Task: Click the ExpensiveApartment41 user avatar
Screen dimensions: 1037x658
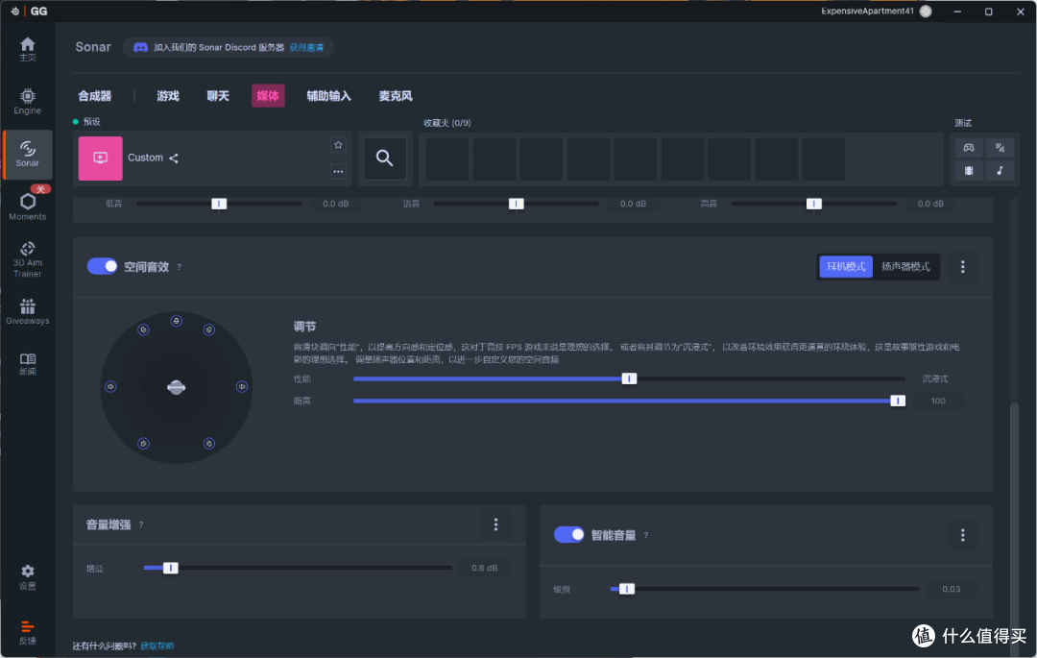Action: point(926,12)
